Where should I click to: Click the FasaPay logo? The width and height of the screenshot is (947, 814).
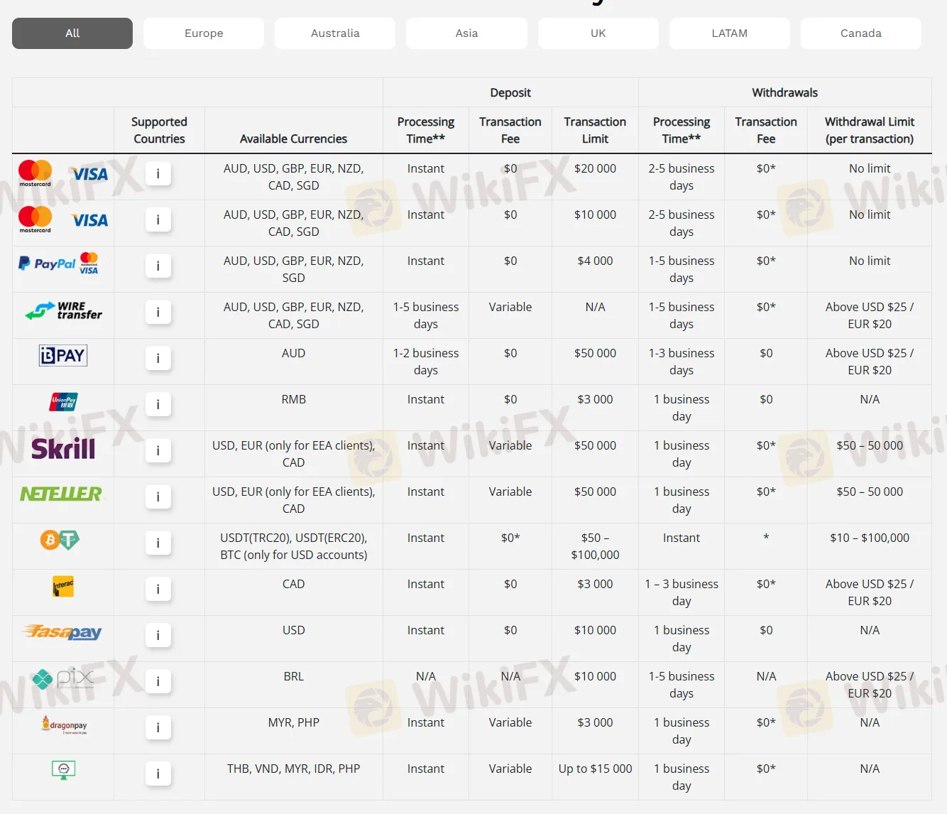[62, 631]
